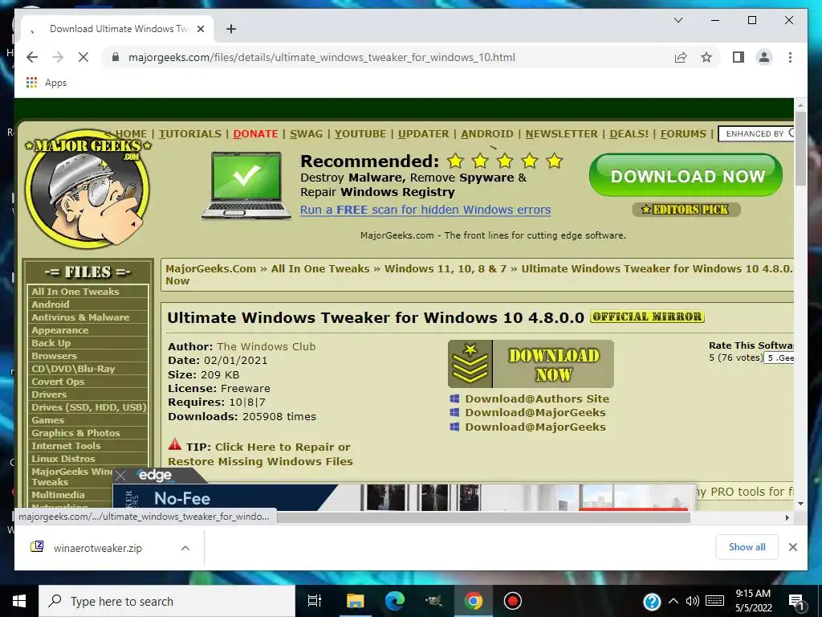Click the horizontal scrollbar right arrow

pyautogui.click(x=787, y=517)
